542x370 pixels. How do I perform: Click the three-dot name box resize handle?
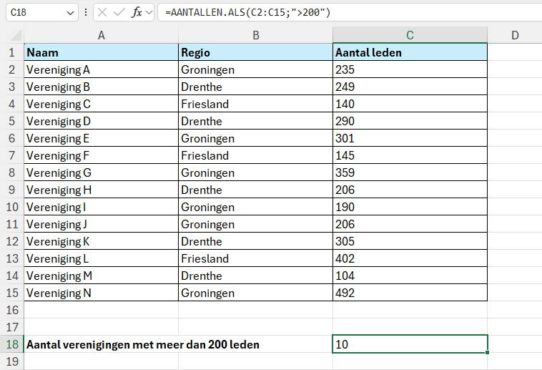pos(86,13)
